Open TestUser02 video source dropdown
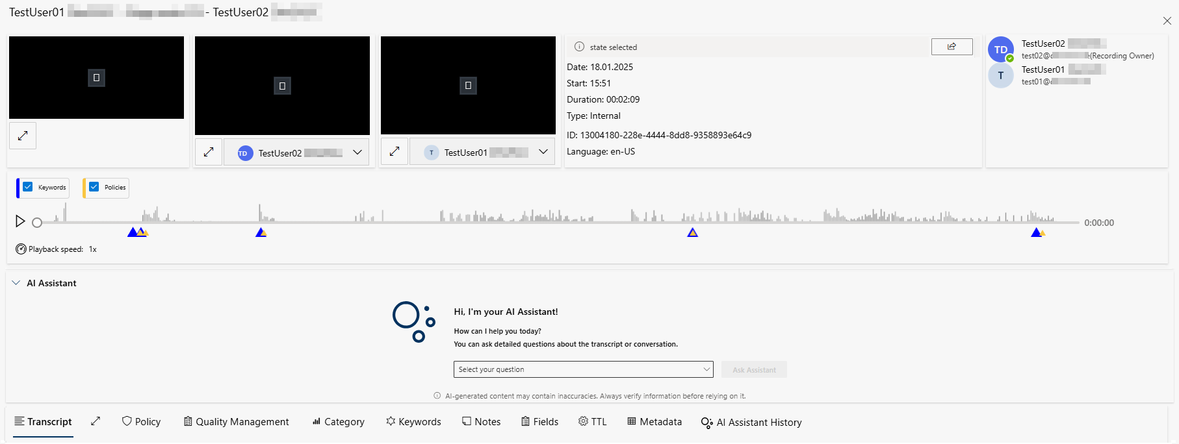Screen dimensions: 1179x444 tap(296, 152)
